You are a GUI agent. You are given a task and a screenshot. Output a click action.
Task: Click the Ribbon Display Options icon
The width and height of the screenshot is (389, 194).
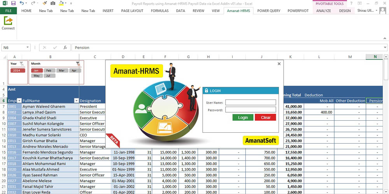click(x=360, y=3)
